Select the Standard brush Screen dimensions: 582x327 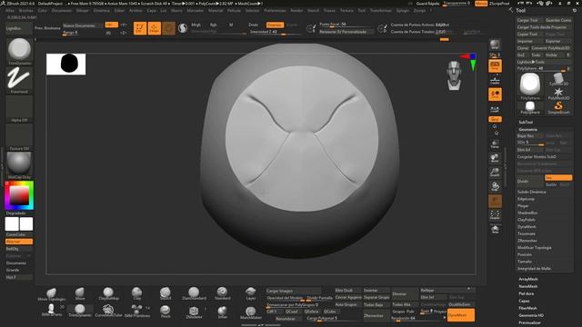pos(222,293)
